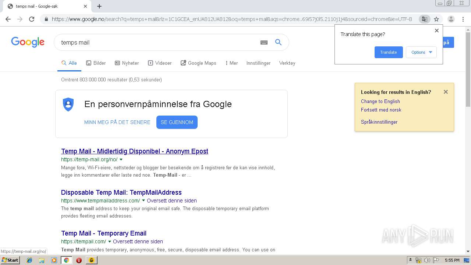Expand dropdown arrow next to temp-mail.org URL

121,160
